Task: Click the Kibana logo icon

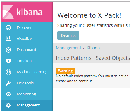Action: click(8, 12)
